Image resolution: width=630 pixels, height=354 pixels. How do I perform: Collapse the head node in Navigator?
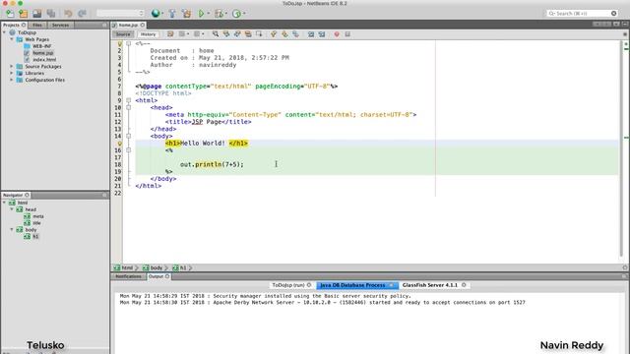click(12, 209)
